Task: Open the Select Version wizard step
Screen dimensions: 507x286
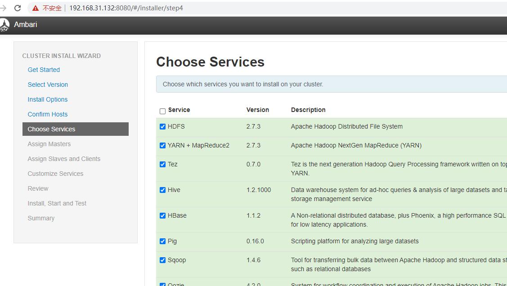Action: pyautogui.click(x=48, y=85)
